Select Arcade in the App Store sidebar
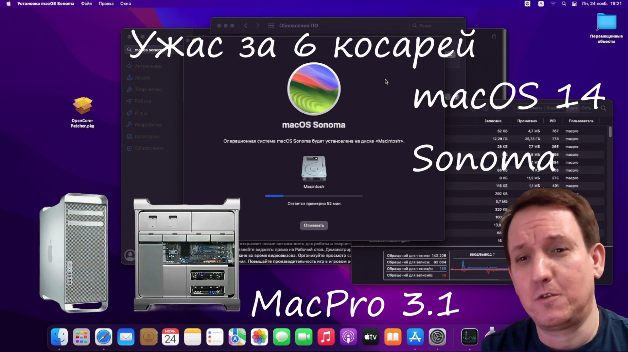628x352 pixels. click(x=139, y=78)
